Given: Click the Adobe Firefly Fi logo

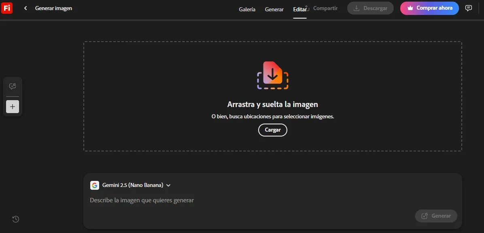Looking at the screenshot, I should coord(7,8).
